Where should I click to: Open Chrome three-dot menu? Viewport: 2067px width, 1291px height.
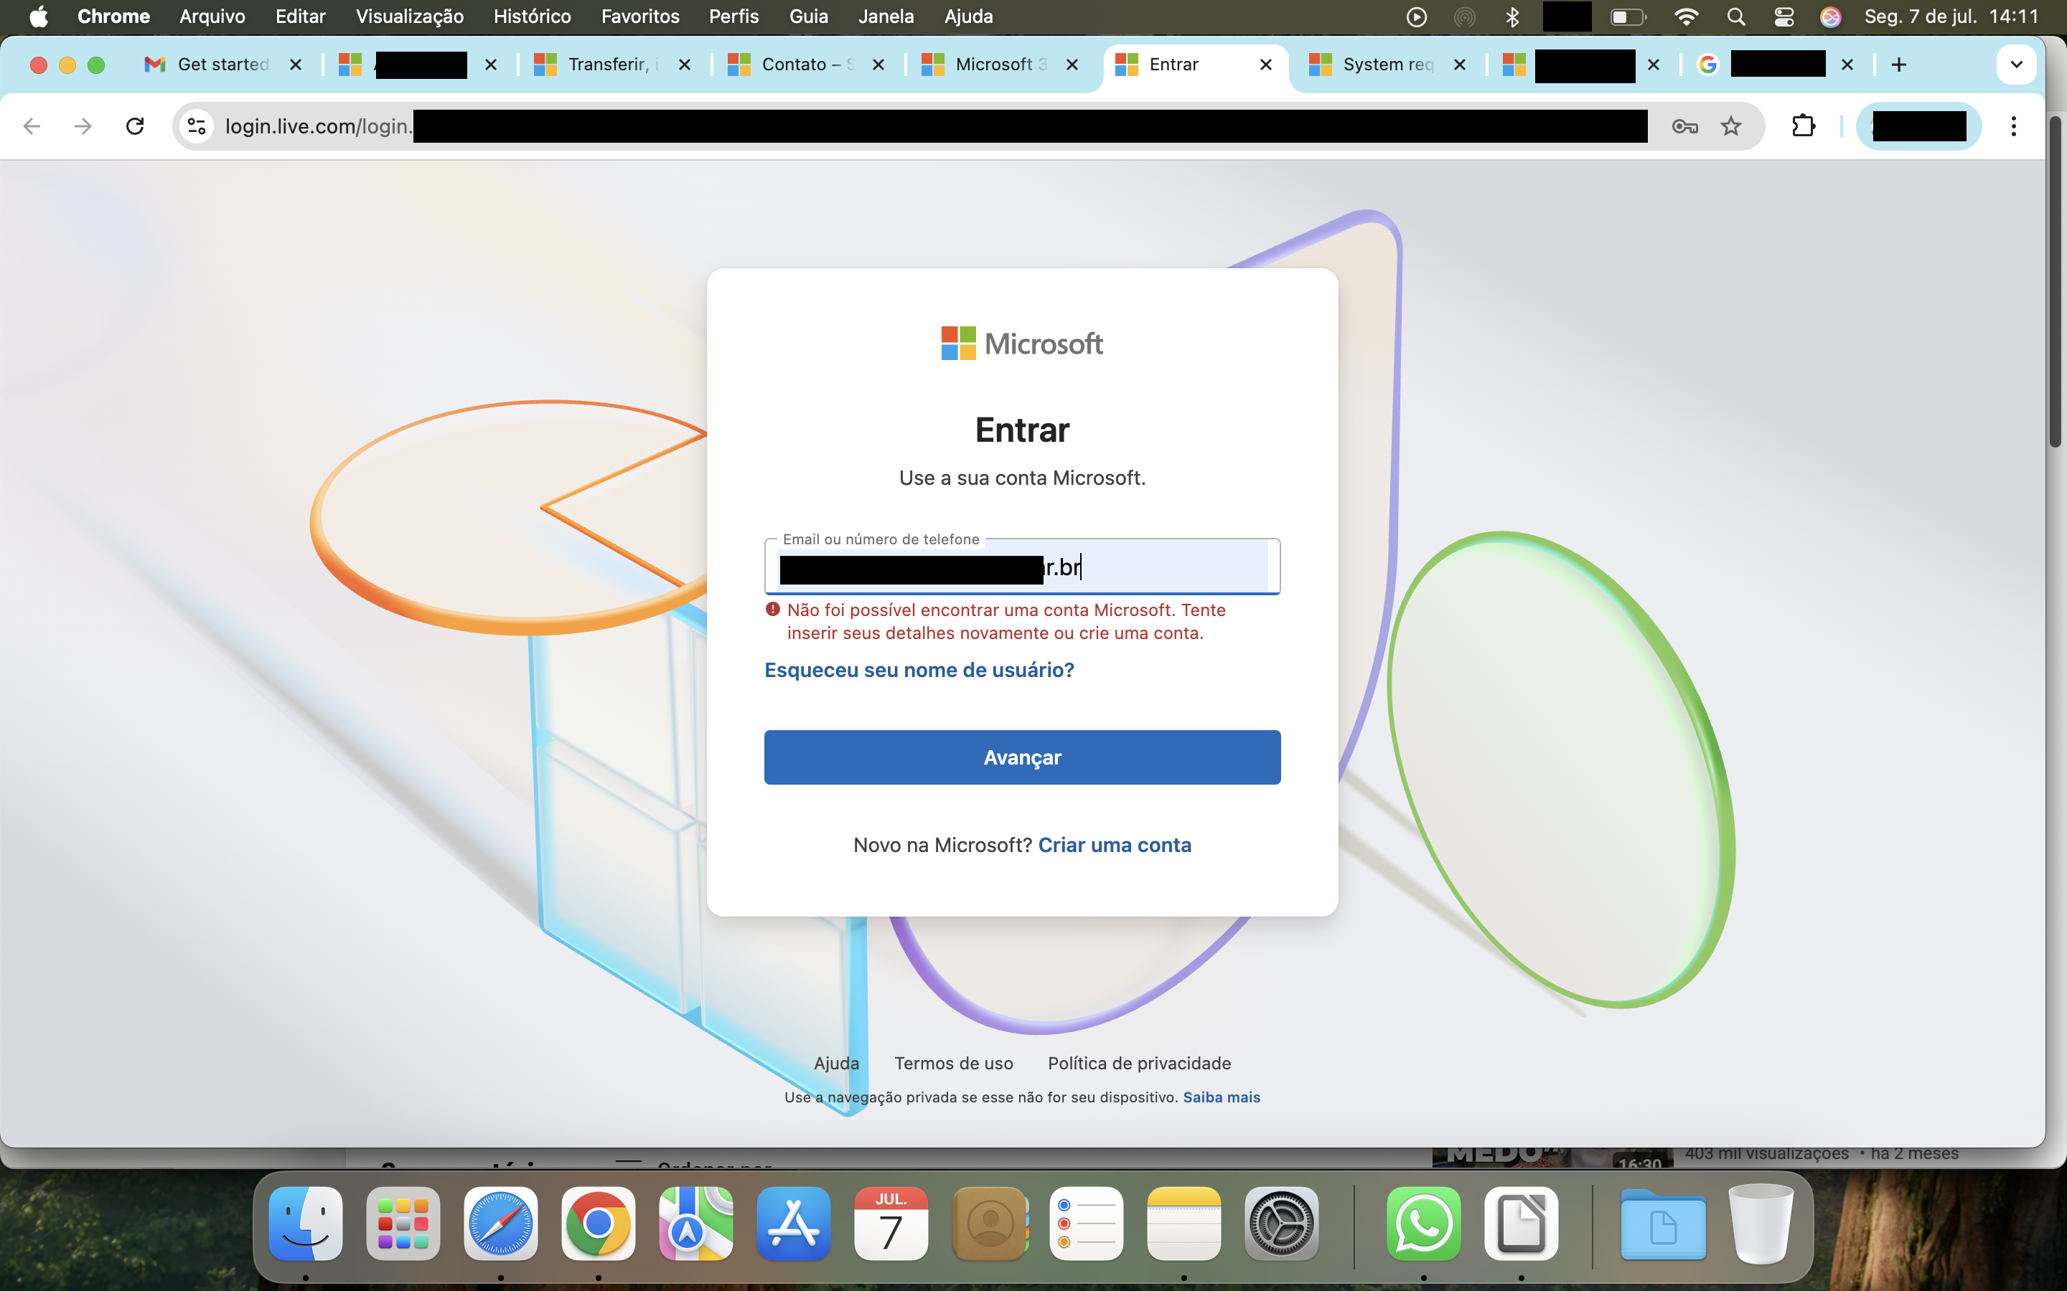coord(2013,126)
